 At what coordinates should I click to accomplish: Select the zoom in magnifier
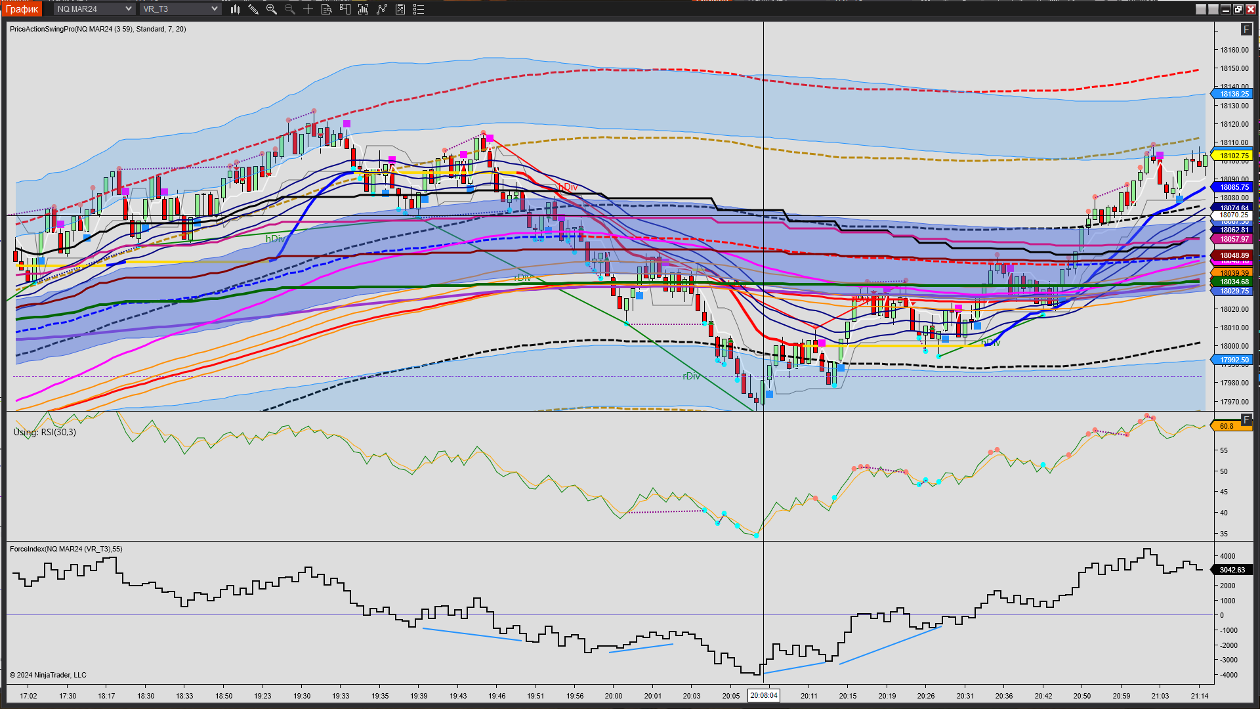pyautogui.click(x=272, y=9)
